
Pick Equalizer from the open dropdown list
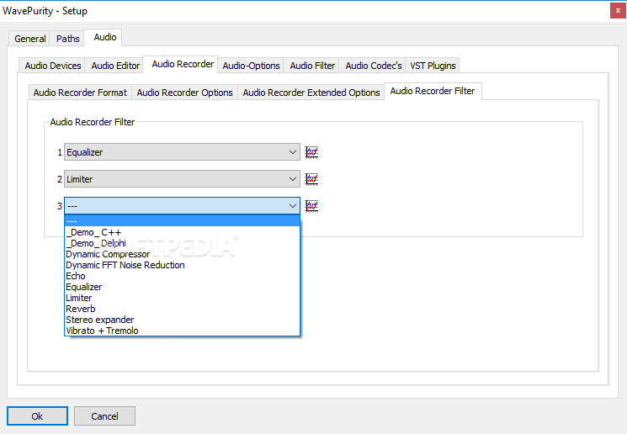coord(182,287)
